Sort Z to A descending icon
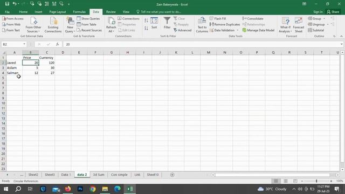 click(146, 28)
